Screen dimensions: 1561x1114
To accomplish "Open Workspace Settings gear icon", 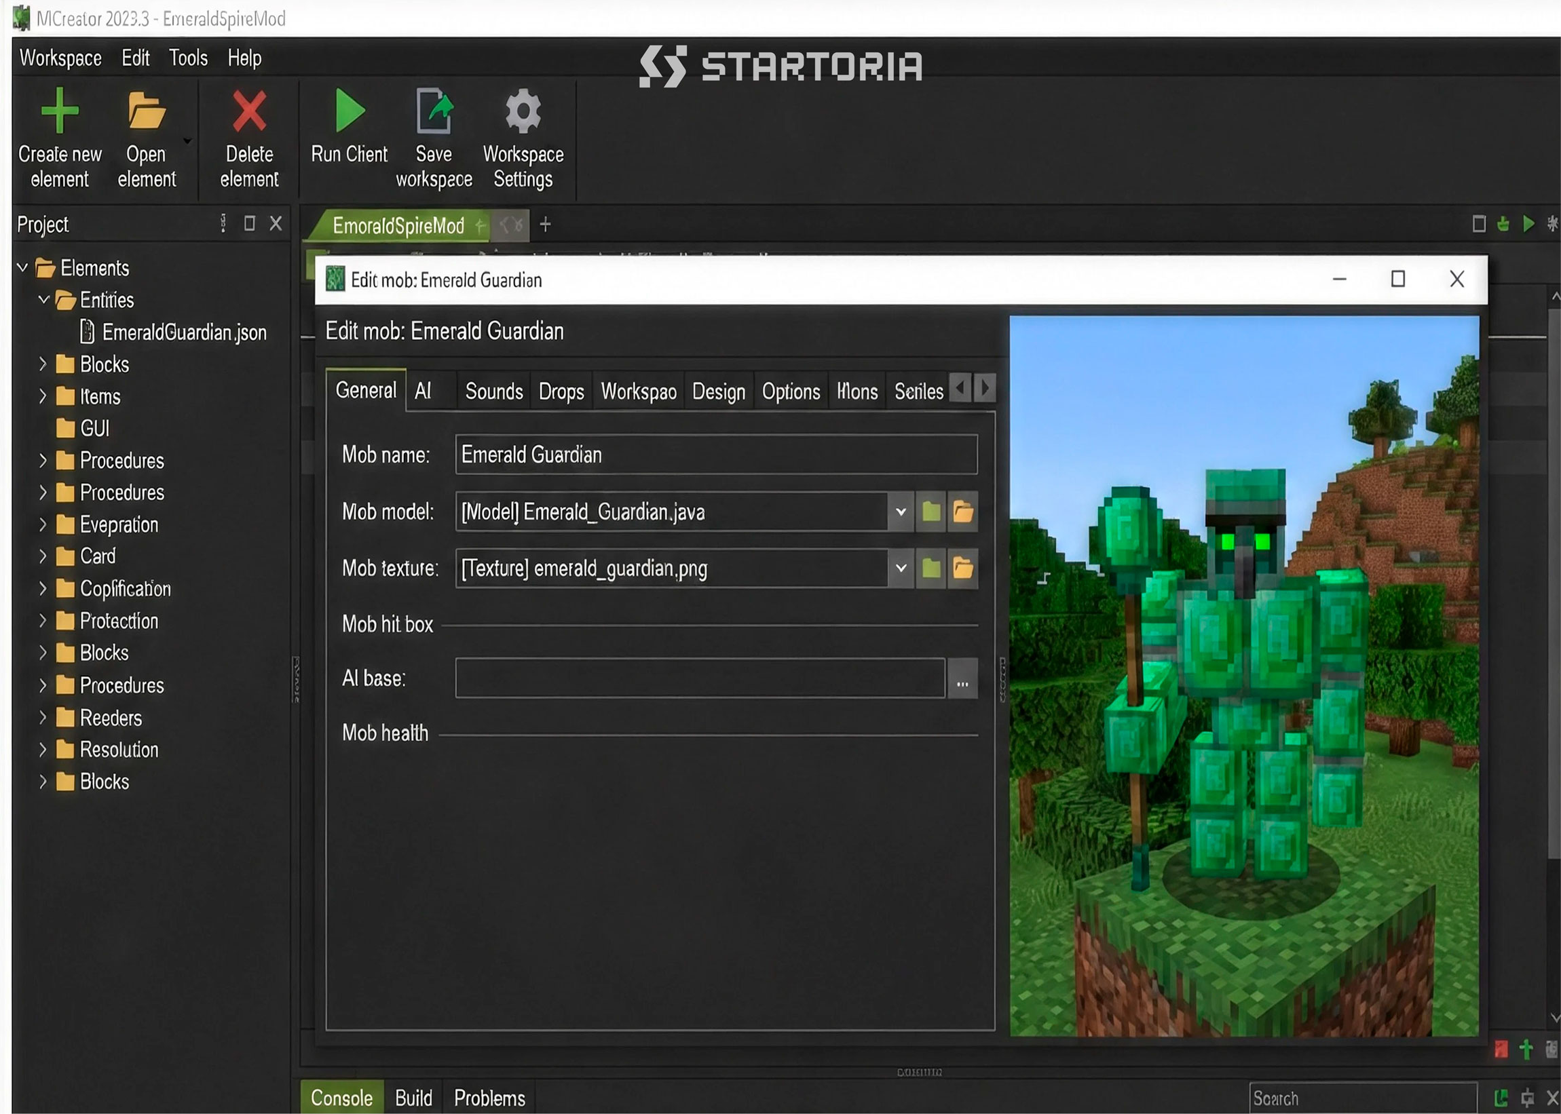I will 523,111.
